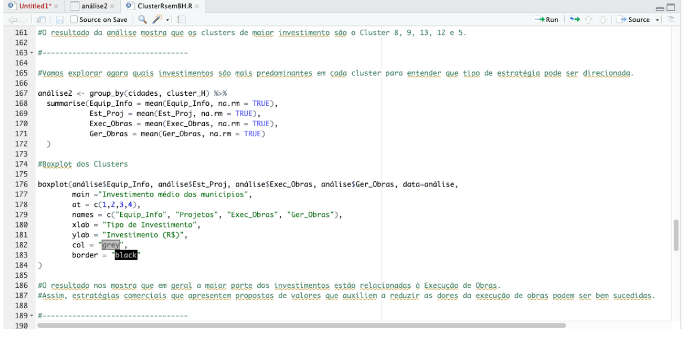
Task: Open the dropdown next to the magic wand
Action: click(x=168, y=17)
